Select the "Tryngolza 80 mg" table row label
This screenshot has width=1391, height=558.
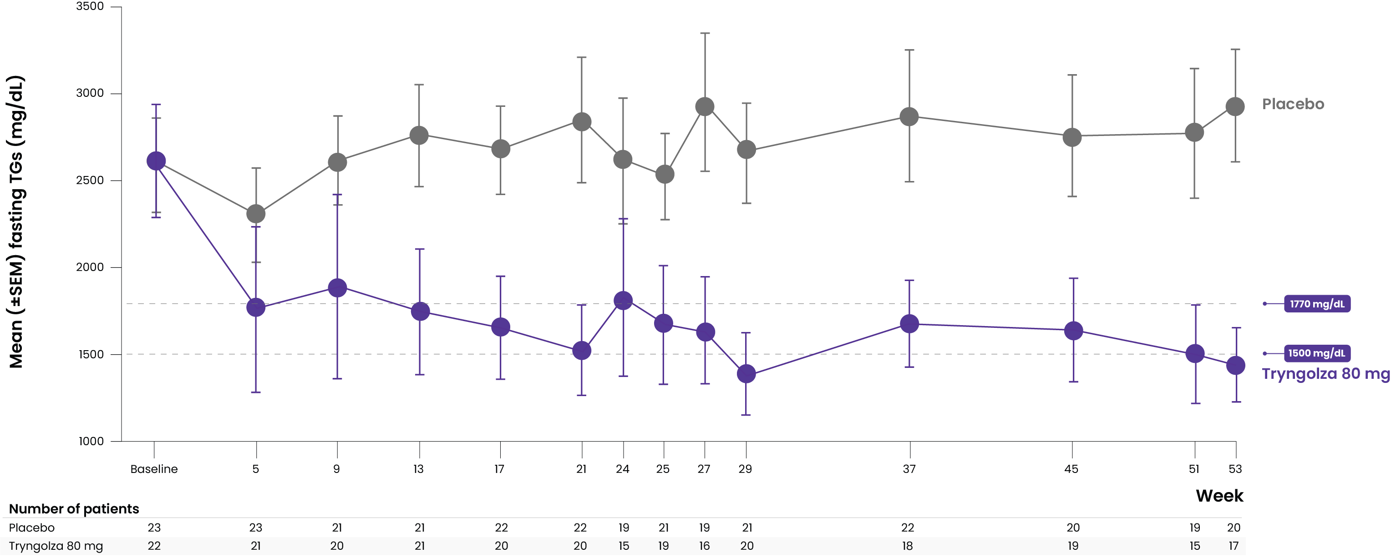[56, 546]
